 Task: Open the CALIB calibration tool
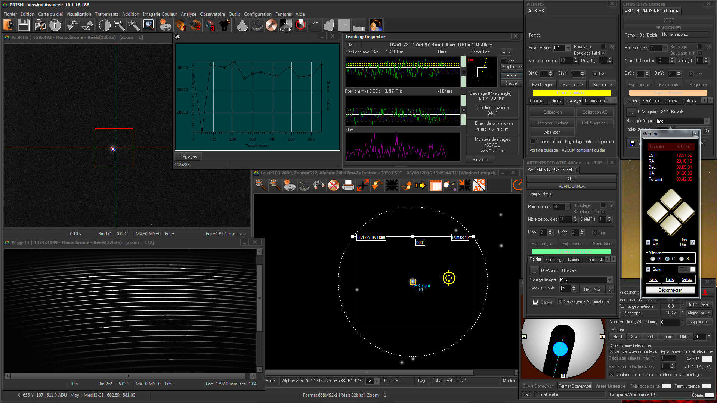click(x=285, y=25)
